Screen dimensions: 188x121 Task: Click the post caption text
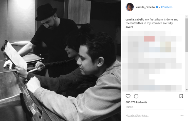pyautogui.click(x=152, y=23)
